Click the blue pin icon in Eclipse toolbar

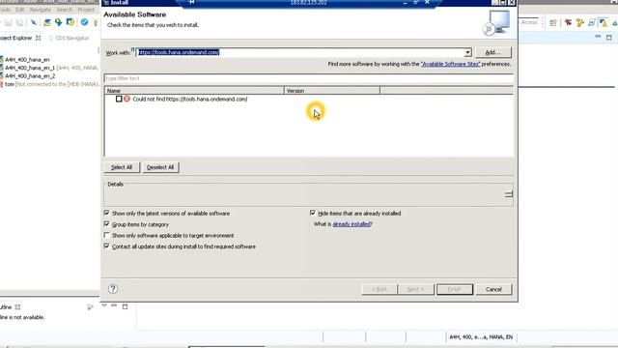tap(34, 22)
